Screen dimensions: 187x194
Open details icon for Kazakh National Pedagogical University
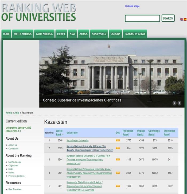pyautogui.click(x=118, y=173)
